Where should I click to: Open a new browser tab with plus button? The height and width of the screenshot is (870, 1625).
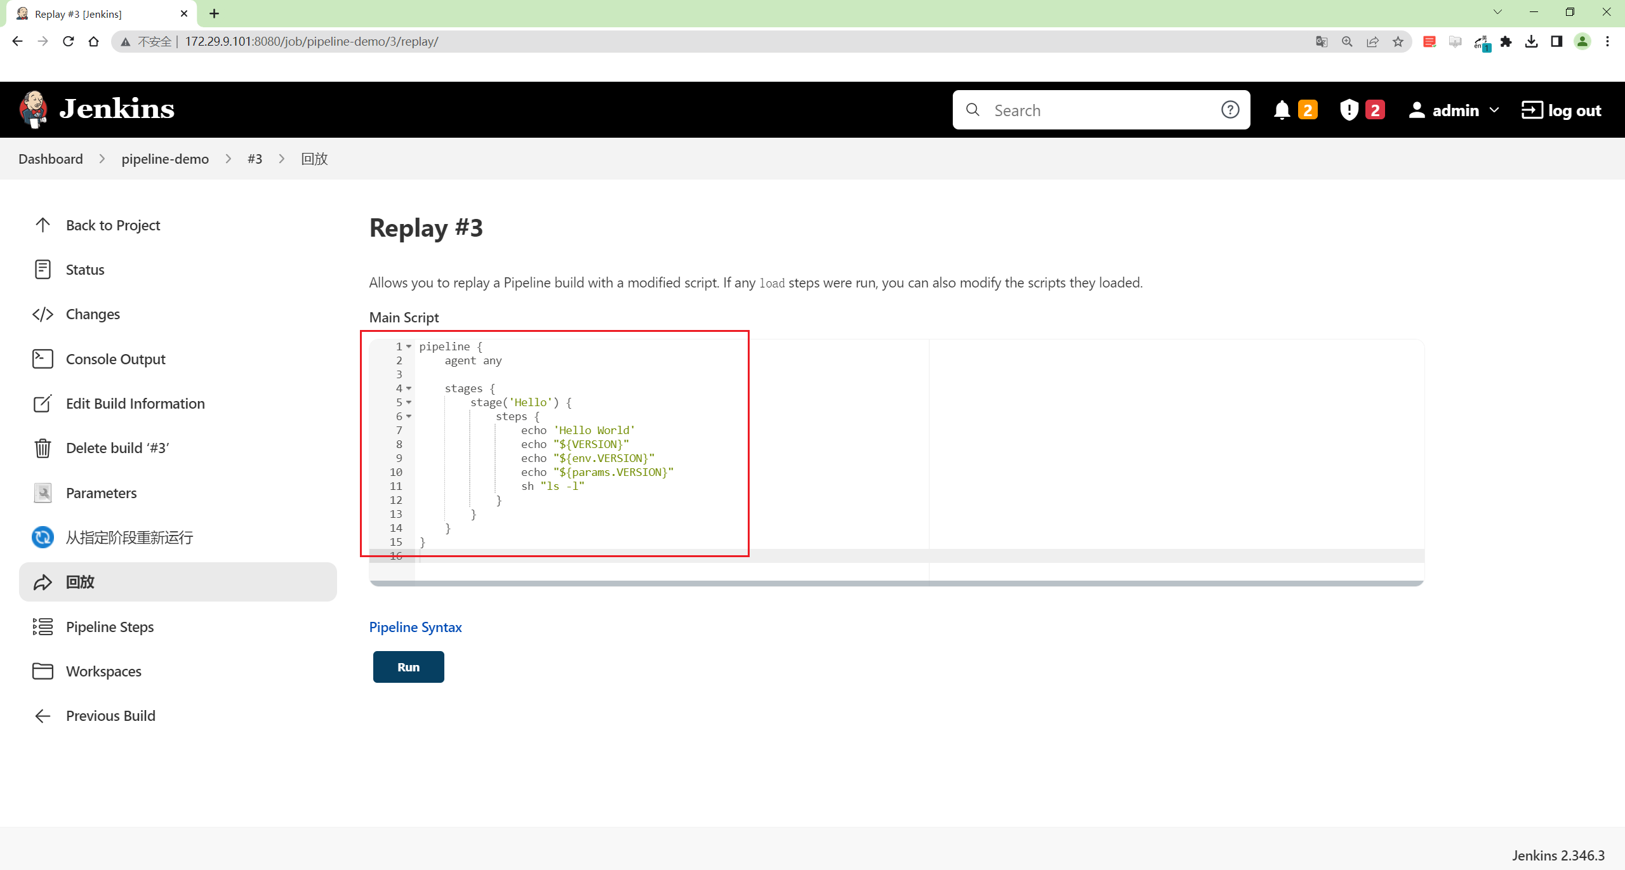pyautogui.click(x=214, y=13)
